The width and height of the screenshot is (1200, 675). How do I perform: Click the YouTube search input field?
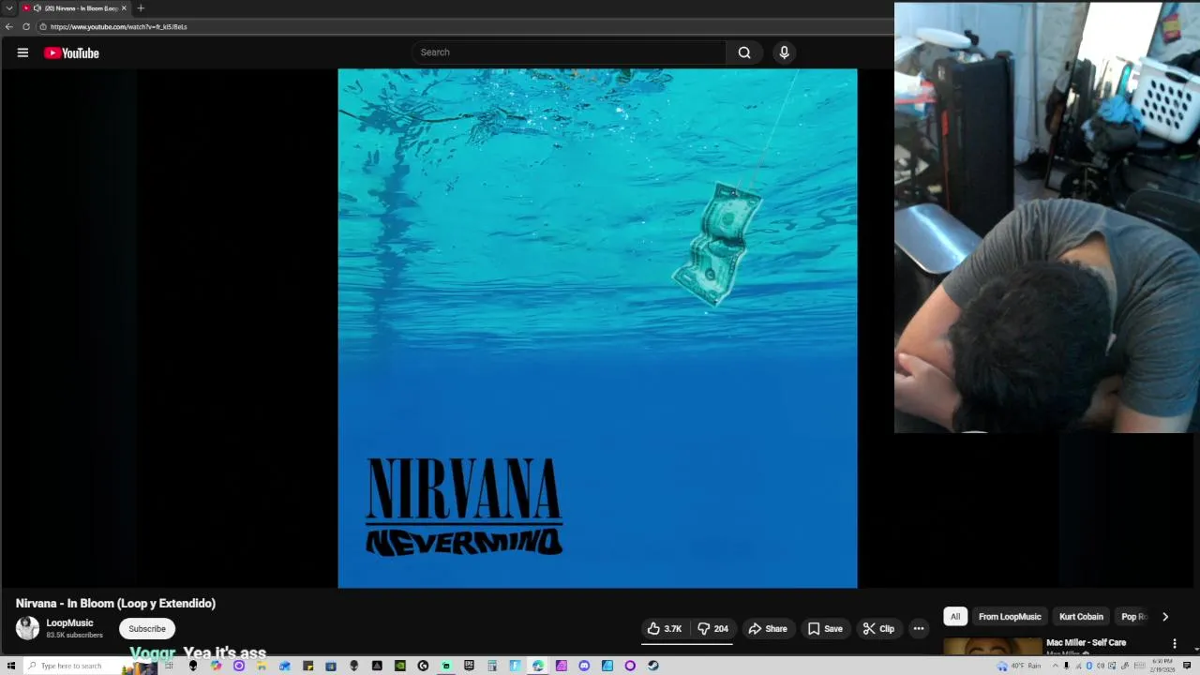(x=568, y=52)
